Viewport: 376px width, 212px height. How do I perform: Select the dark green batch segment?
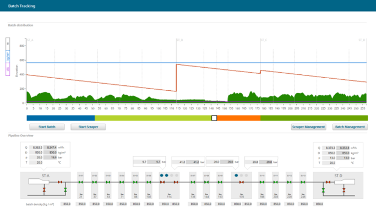pos(314,118)
